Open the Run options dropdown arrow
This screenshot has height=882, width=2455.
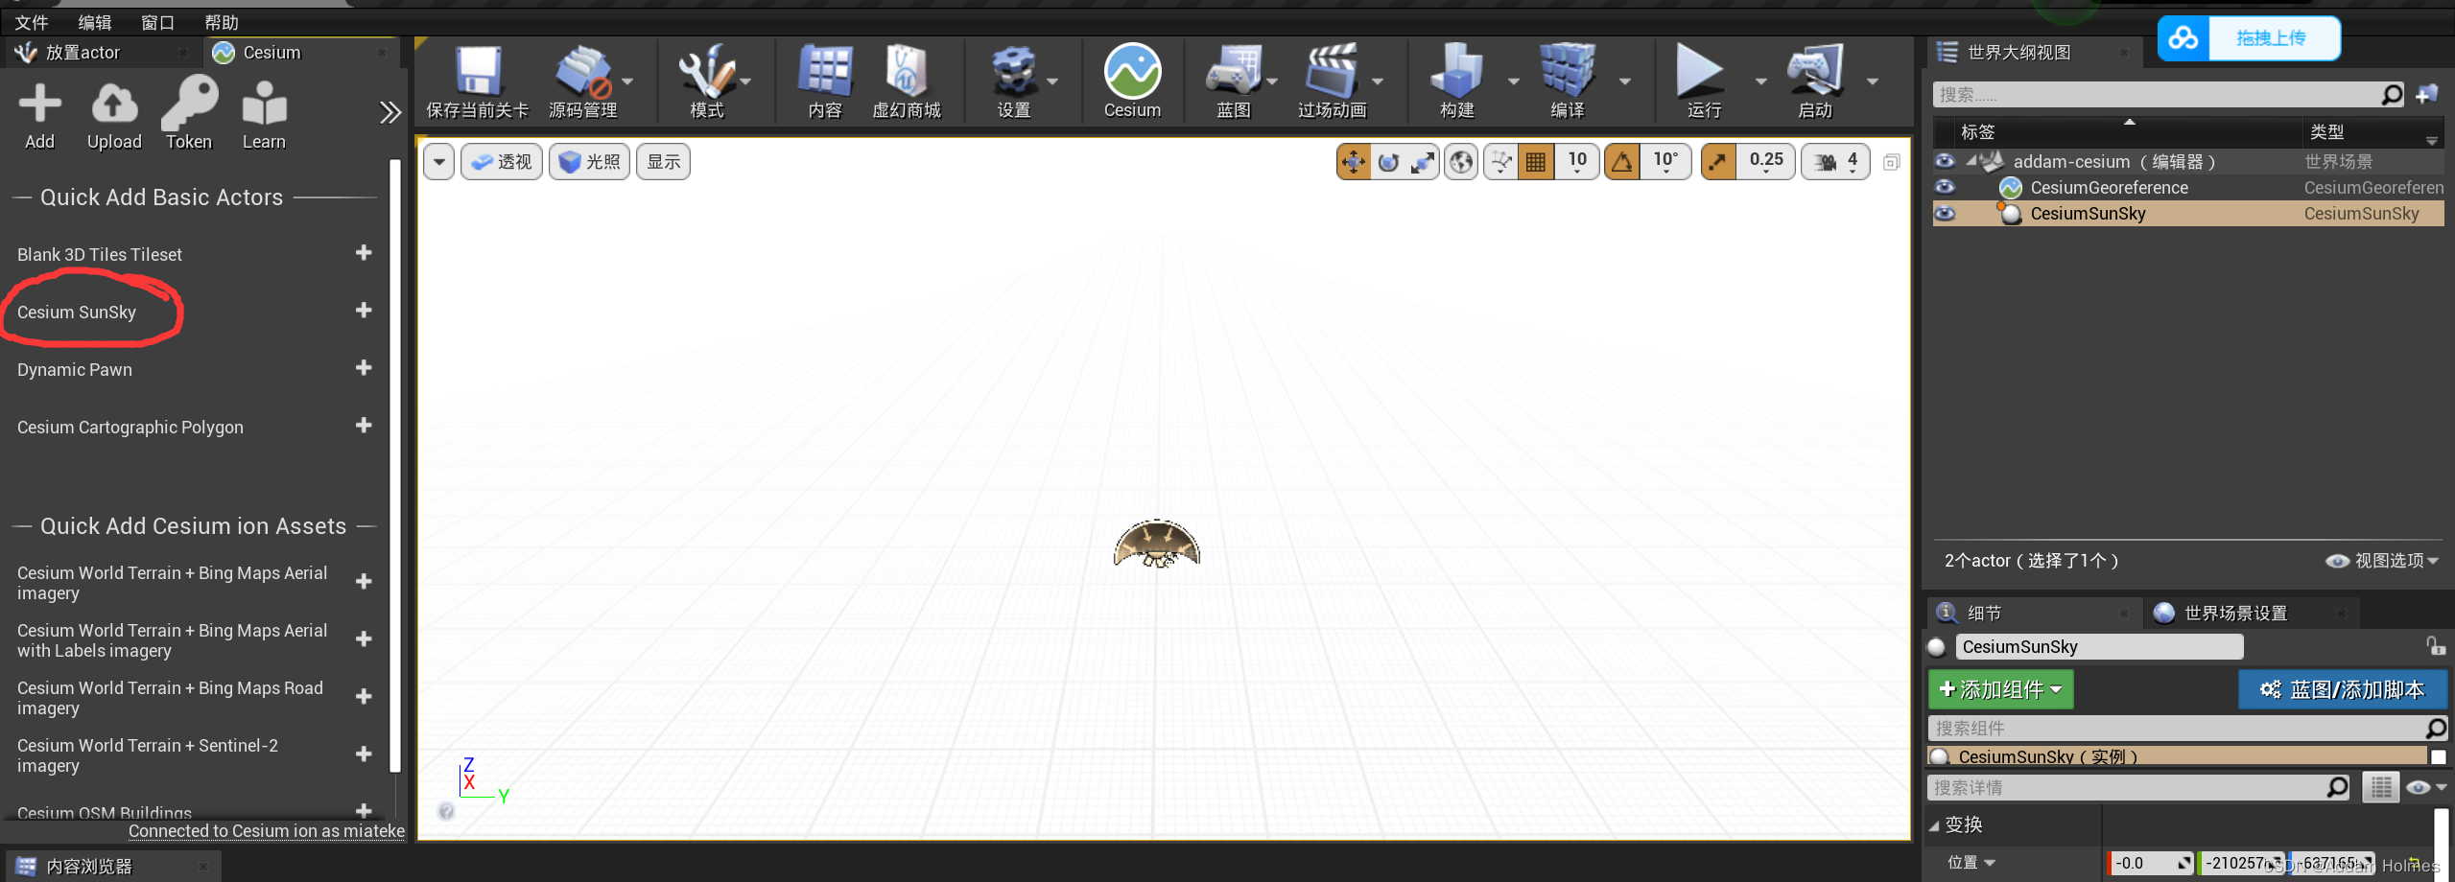point(1760,81)
